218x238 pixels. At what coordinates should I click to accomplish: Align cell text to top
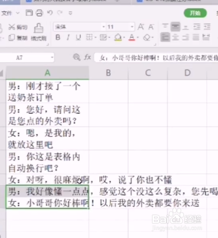165,27
